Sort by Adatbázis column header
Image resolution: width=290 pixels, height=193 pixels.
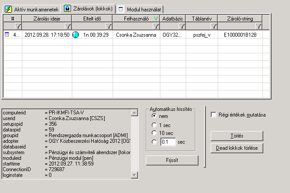[173, 19]
